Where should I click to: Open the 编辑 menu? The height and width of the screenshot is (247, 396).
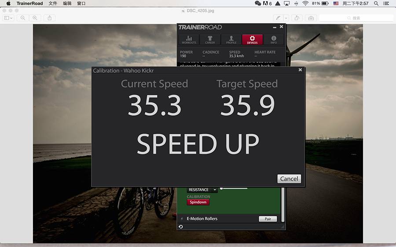tap(67, 3)
